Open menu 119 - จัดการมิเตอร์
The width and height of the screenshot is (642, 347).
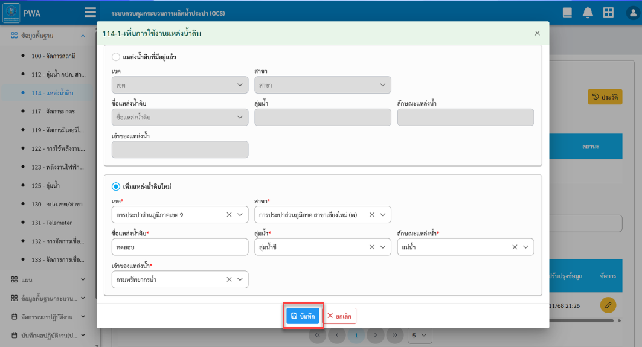click(58, 130)
